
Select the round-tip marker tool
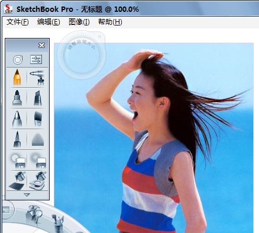point(17,98)
